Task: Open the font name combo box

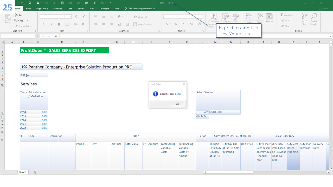Action: [52, 16]
